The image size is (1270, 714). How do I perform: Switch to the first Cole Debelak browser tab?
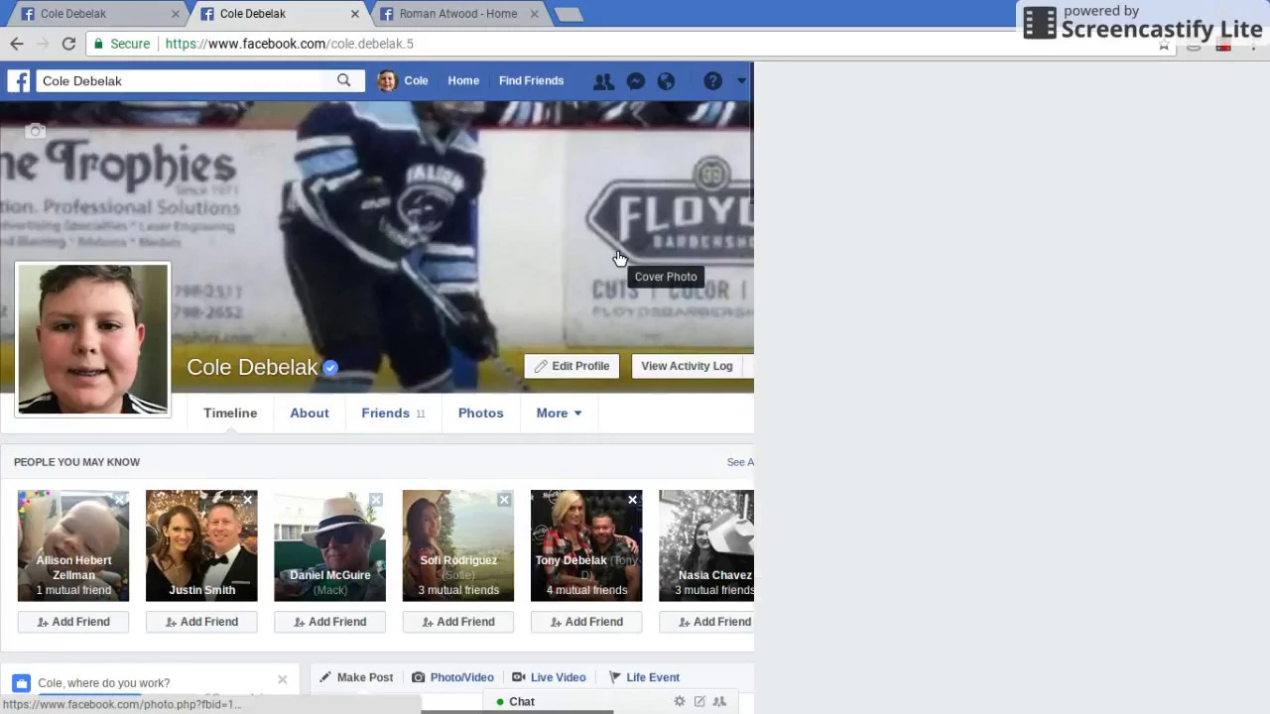click(x=92, y=14)
